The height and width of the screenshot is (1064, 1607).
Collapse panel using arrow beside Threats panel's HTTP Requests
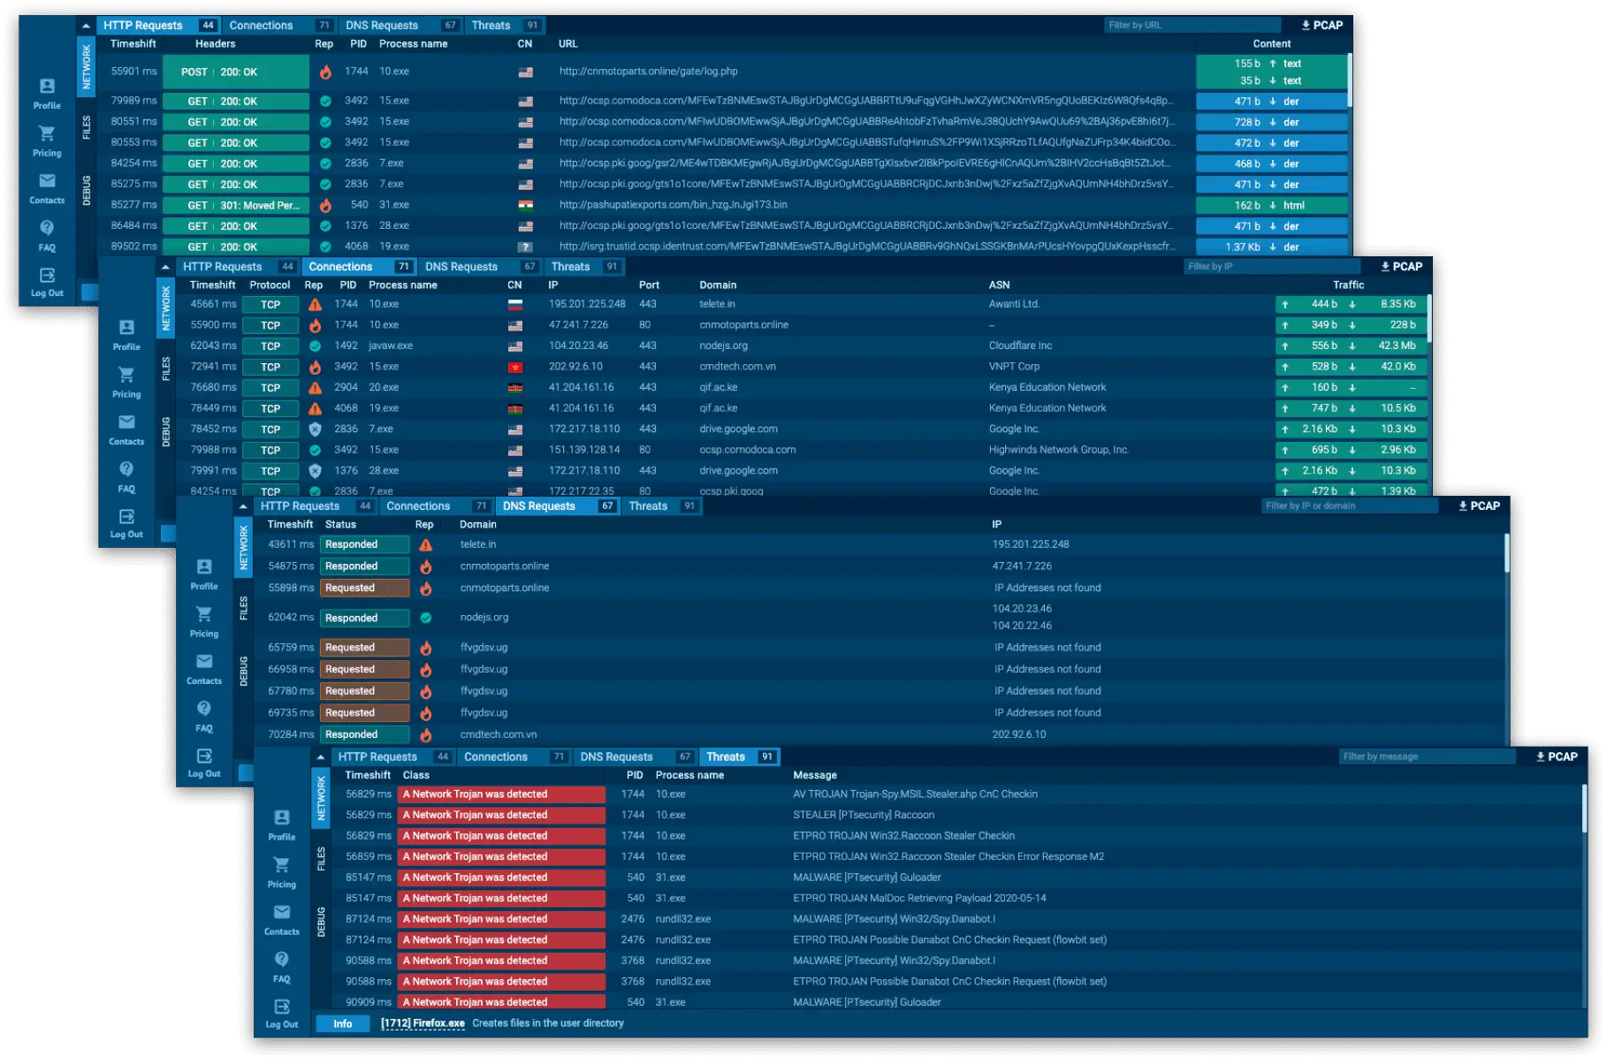321,757
